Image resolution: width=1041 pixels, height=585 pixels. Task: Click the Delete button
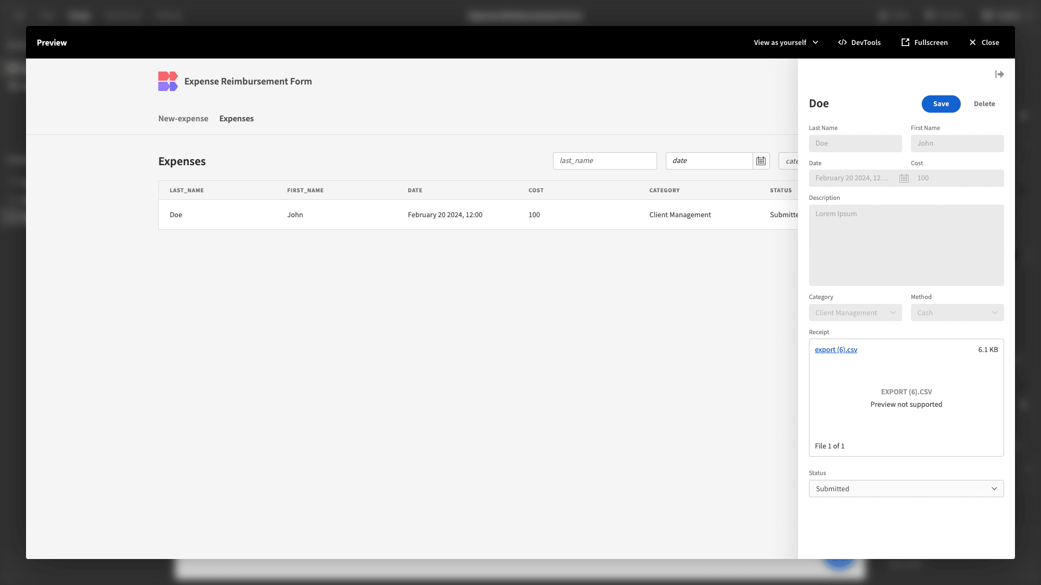click(x=984, y=104)
